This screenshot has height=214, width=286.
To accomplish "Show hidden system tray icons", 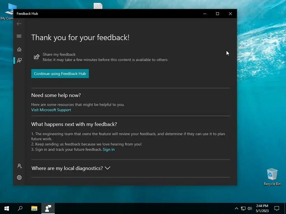I will coord(236,208).
